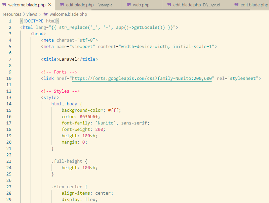Click the chevron between resources and views
269x203 pixels.
click(x=23, y=14)
